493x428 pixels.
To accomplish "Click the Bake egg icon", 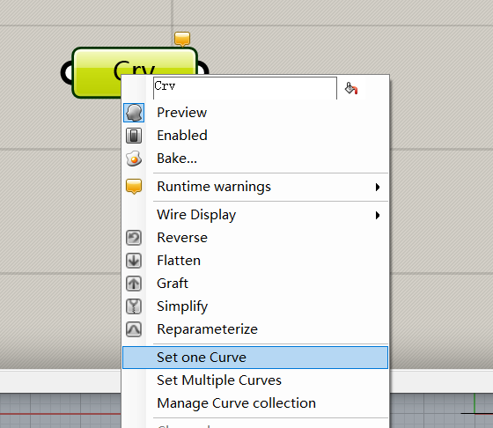I will click(x=134, y=159).
